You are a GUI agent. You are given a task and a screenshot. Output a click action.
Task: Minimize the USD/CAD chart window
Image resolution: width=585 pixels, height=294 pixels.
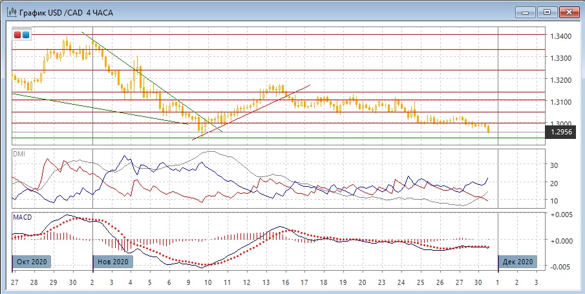click(x=526, y=12)
